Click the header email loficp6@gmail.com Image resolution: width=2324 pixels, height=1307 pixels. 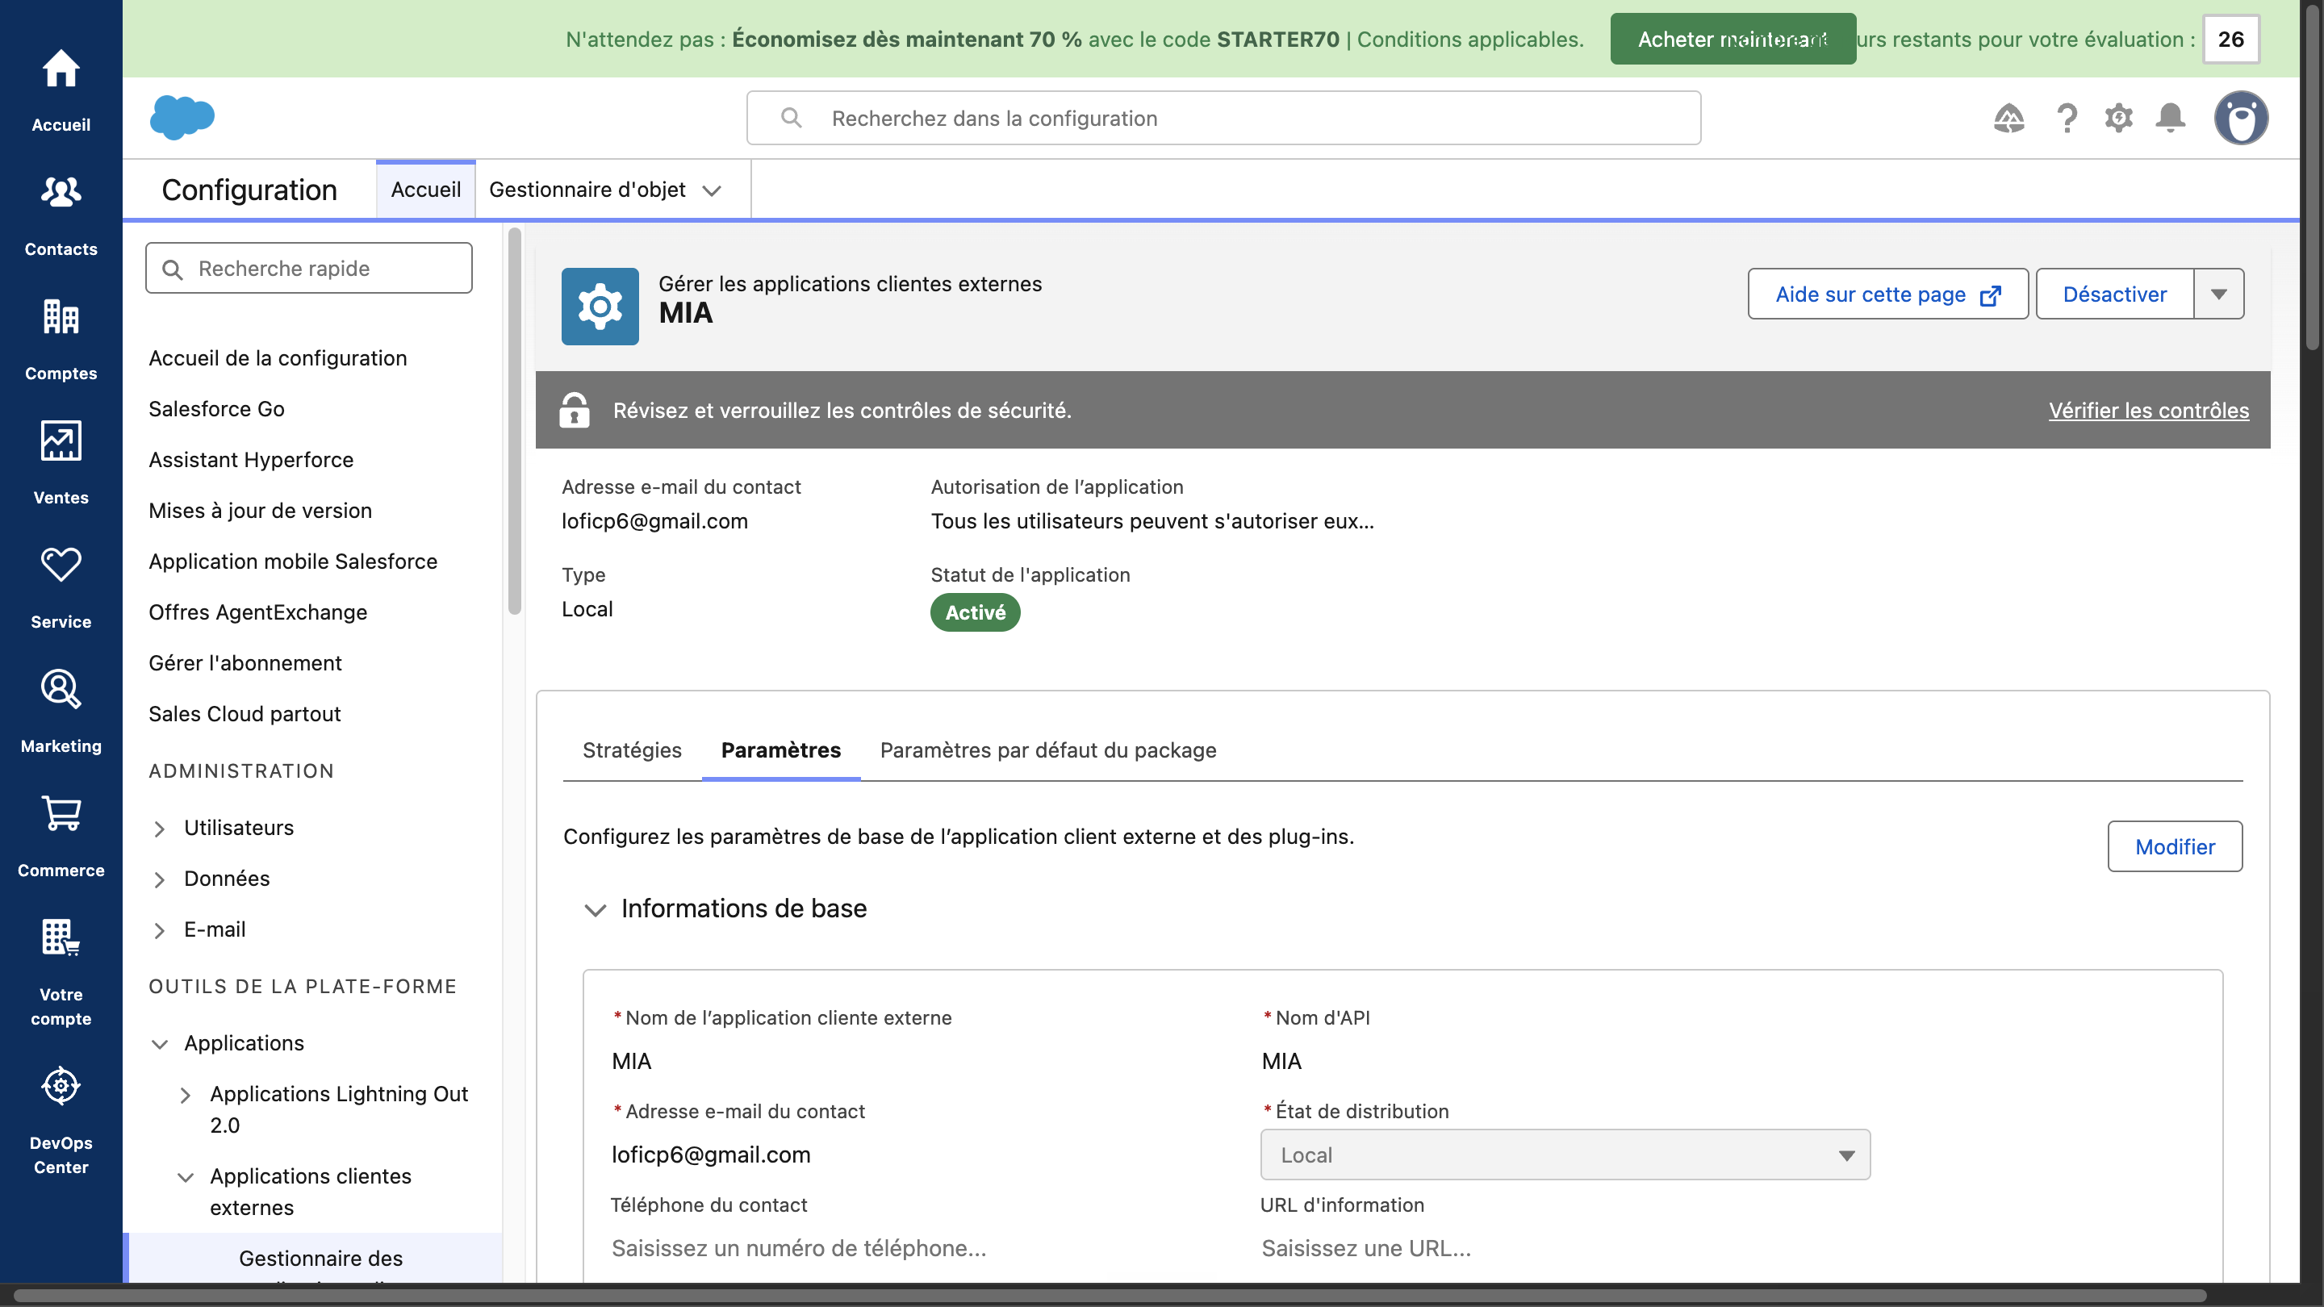tap(654, 521)
